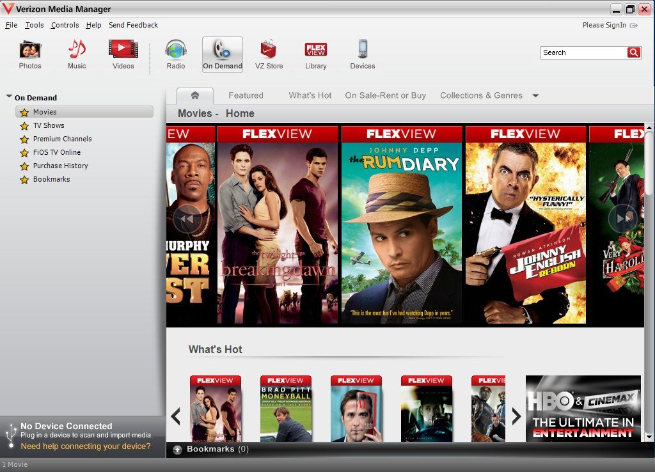
Task: Open the Videos library
Action: (122, 54)
